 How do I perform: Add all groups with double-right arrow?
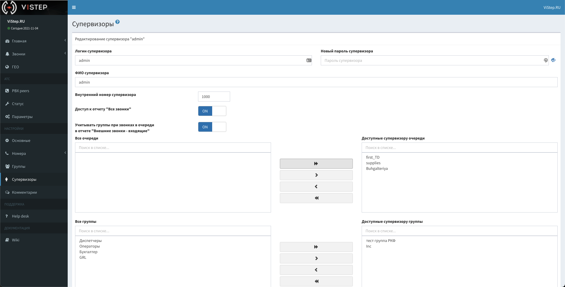click(x=316, y=247)
